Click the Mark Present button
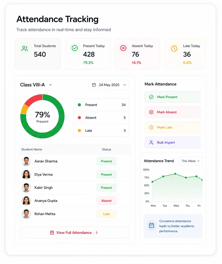 (x=173, y=97)
